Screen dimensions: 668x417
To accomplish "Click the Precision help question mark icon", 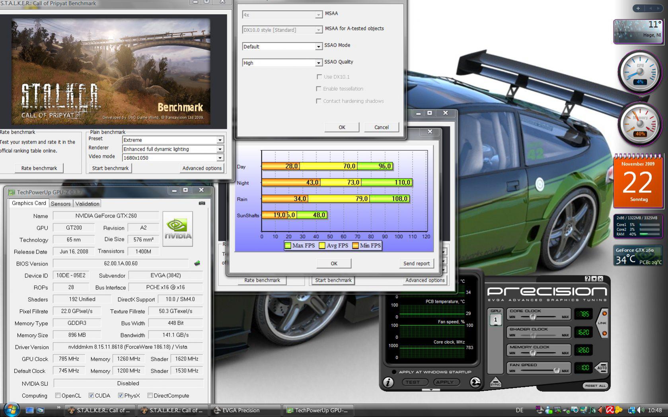I will pyautogui.click(x=588, y=279).
